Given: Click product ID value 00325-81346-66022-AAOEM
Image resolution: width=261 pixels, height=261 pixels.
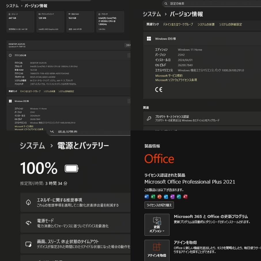Looking at the screenshot, I should pyautogui.click(x=43, y=77).
